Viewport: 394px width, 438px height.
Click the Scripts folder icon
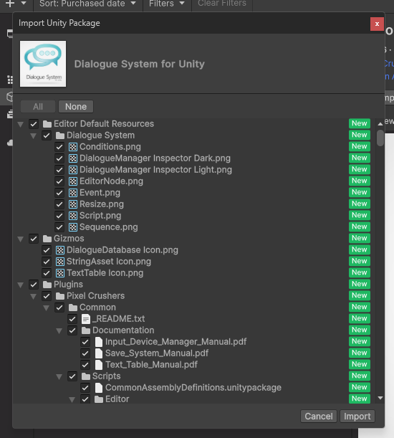click(x=86, y=376)
